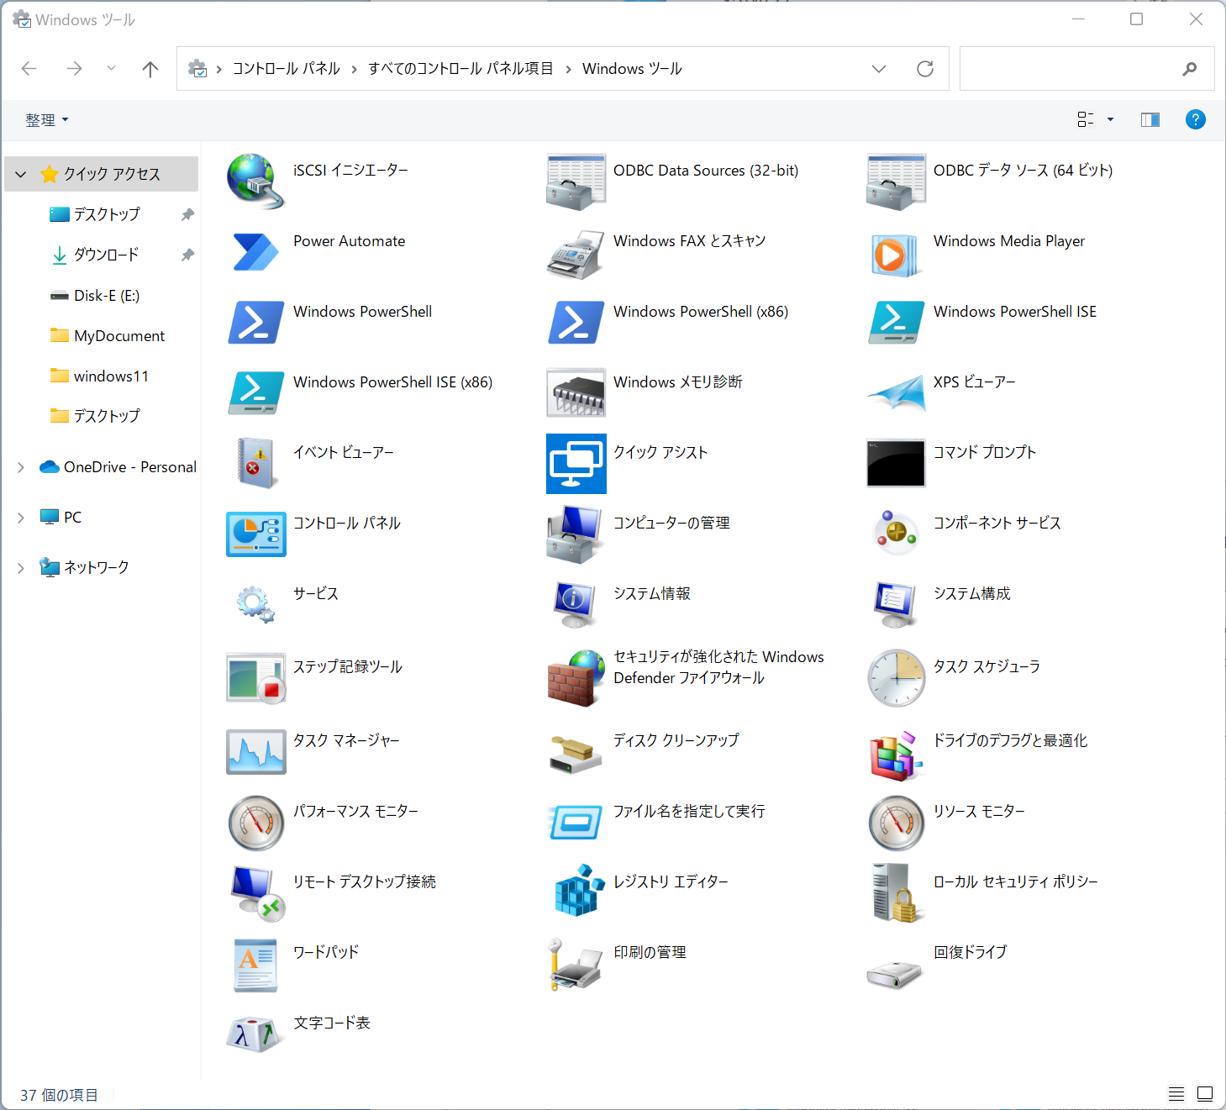Screen dimensions: 1226x1110
Task: Open the コントロール パネル icon
Action: (x=255, y=534)
